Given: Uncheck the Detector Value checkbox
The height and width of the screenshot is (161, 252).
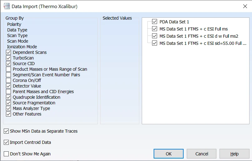Looking at the screenshot, I should pos(8,86).
